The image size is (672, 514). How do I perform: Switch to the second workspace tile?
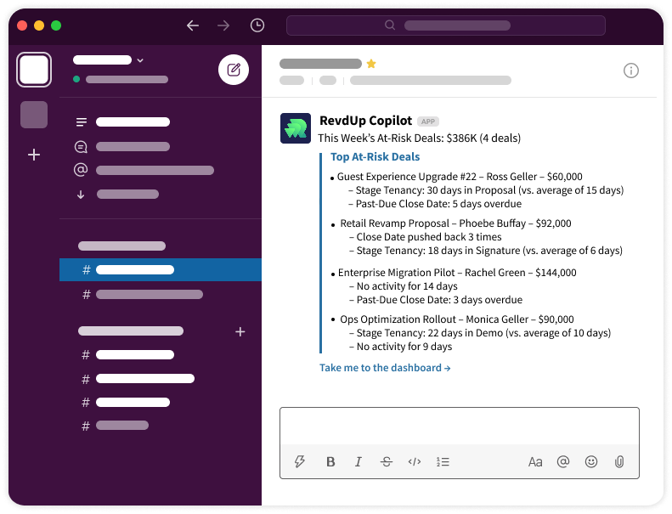34,115
